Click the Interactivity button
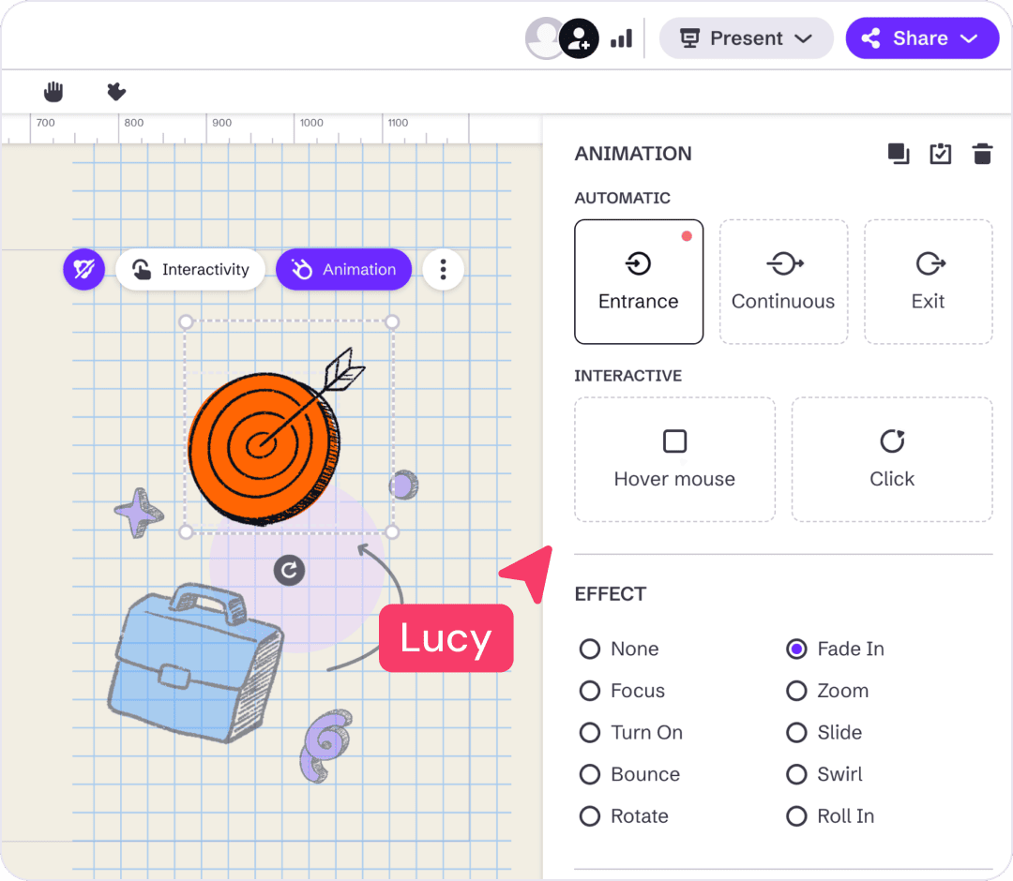The width and height of the screenshot is (1013, 881). coord(189,270)
